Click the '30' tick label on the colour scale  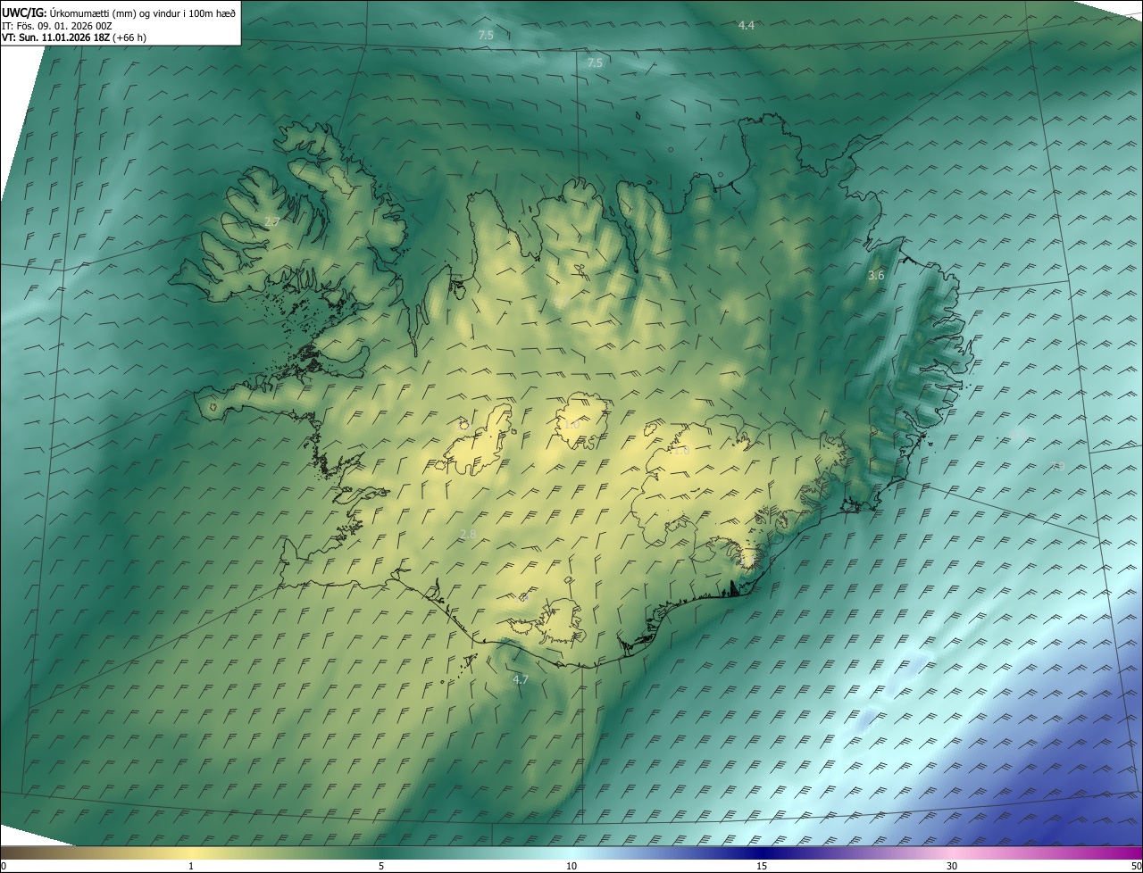pos(952,867)
